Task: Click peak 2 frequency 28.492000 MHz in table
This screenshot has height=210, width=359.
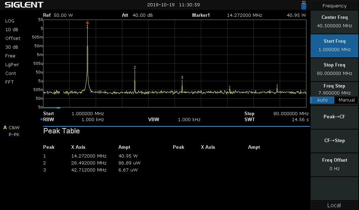Action: point(89,163)
